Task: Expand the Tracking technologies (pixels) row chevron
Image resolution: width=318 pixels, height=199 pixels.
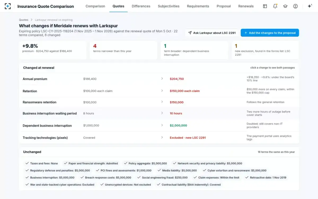Action: coord(162,137)
